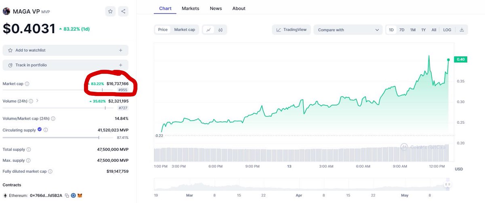This screenshot has width=485, height=203.
Task: Open the TradingView chart button
Action: pyautogui.click(x=291, y=30)
